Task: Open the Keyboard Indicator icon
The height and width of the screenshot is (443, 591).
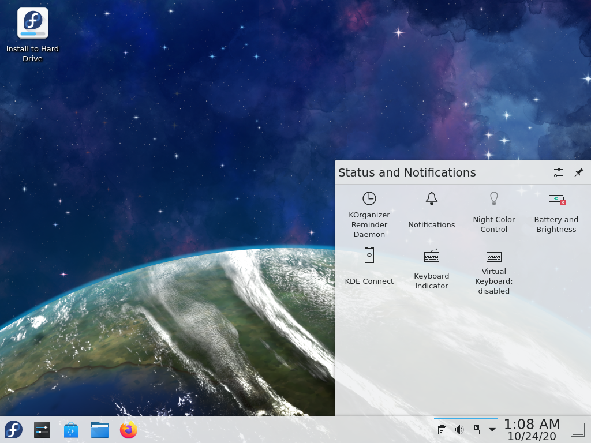Action: [x=432, y=256]
